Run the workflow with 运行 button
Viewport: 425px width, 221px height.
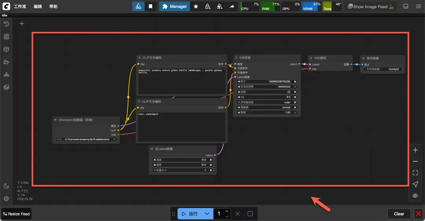189,214
